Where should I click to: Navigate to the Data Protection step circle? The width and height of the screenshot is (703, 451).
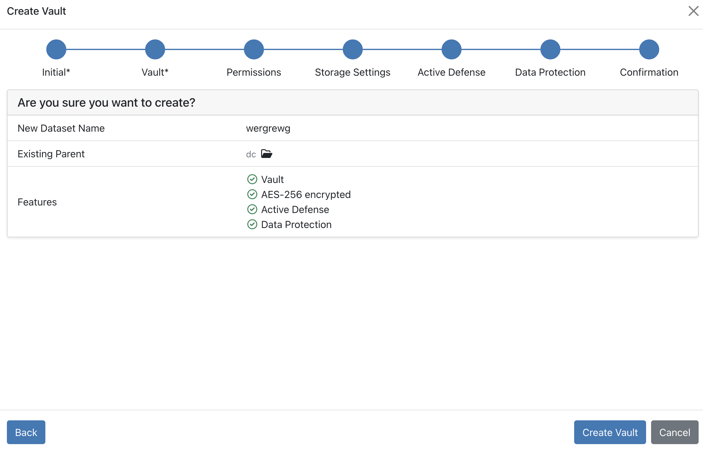click(550, 49)
